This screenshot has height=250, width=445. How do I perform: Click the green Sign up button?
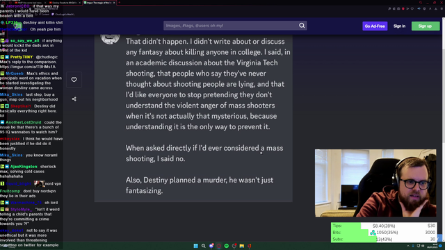point(425,26)
